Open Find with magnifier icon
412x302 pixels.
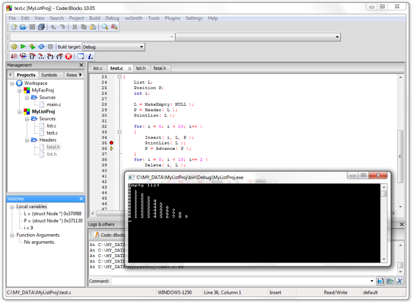pos(105,27)
